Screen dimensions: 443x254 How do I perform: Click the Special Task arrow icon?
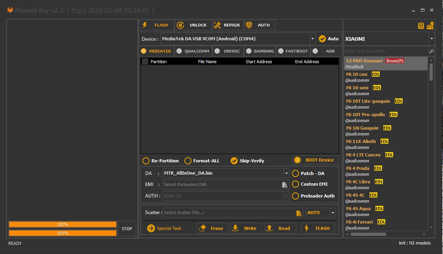(x=151, y=228)
